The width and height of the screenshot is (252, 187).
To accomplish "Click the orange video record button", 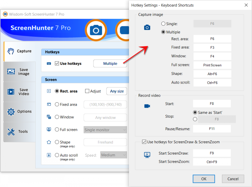I will [x=122, y=30].
